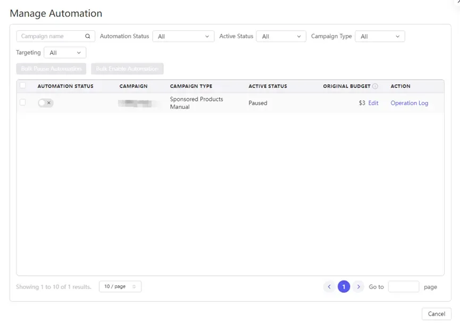Click the Go to page number field
Image resolution: width=460 pixels, height=330 pixels.
(404, 286)
